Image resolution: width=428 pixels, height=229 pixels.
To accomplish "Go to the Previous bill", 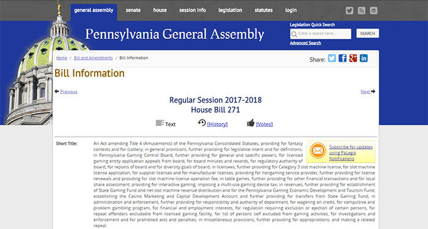I will point(68,92).
